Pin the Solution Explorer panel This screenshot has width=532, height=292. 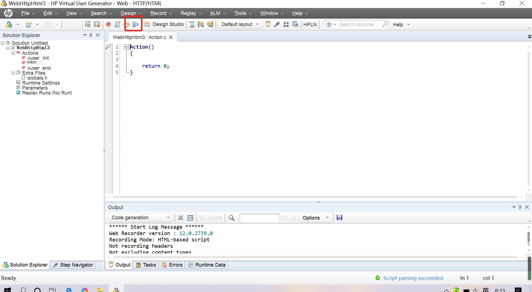(x=91, y=35)
